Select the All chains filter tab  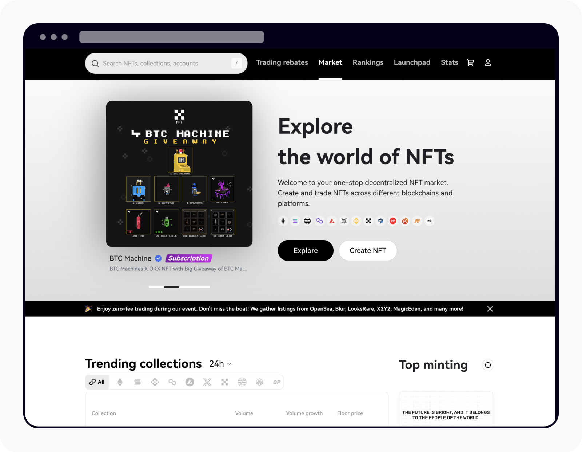[x=97, y=382]
